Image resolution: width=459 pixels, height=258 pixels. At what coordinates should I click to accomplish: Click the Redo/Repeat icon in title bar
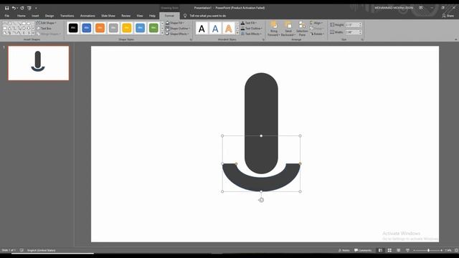(x=22, y=8)
